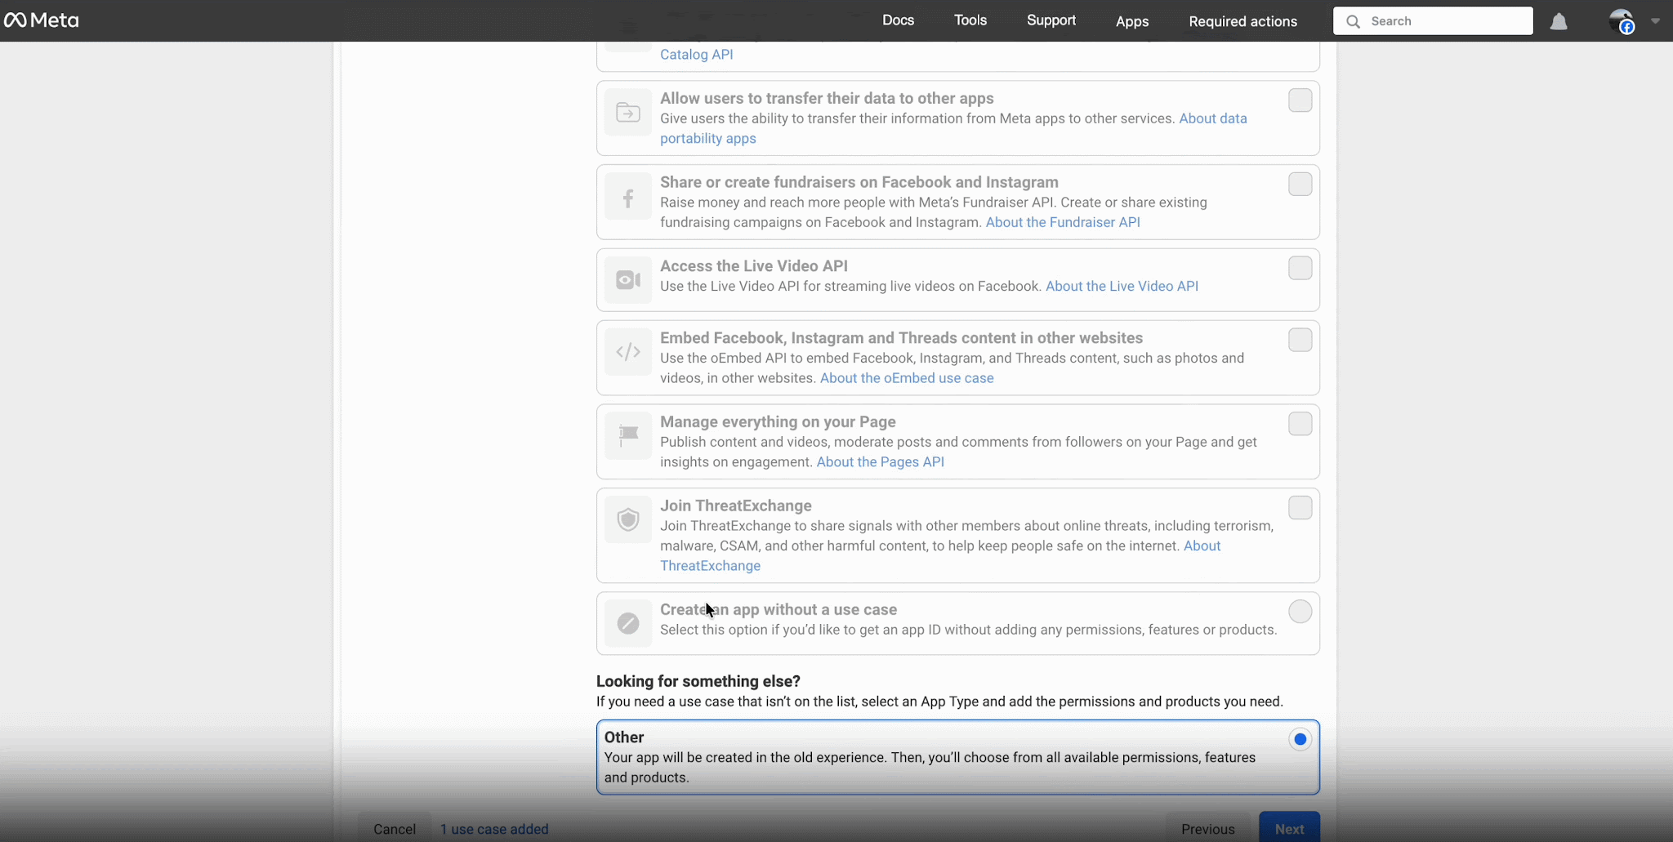Select Create an app without use case radio
This screenshot has height=842, width=1673.
tap(1300, 612)
